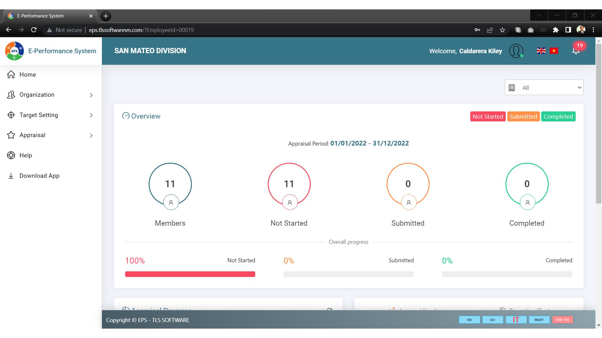Screen dimensions: 602x338
Task: Open the user profile avatar icon
Action: (516, 51)
